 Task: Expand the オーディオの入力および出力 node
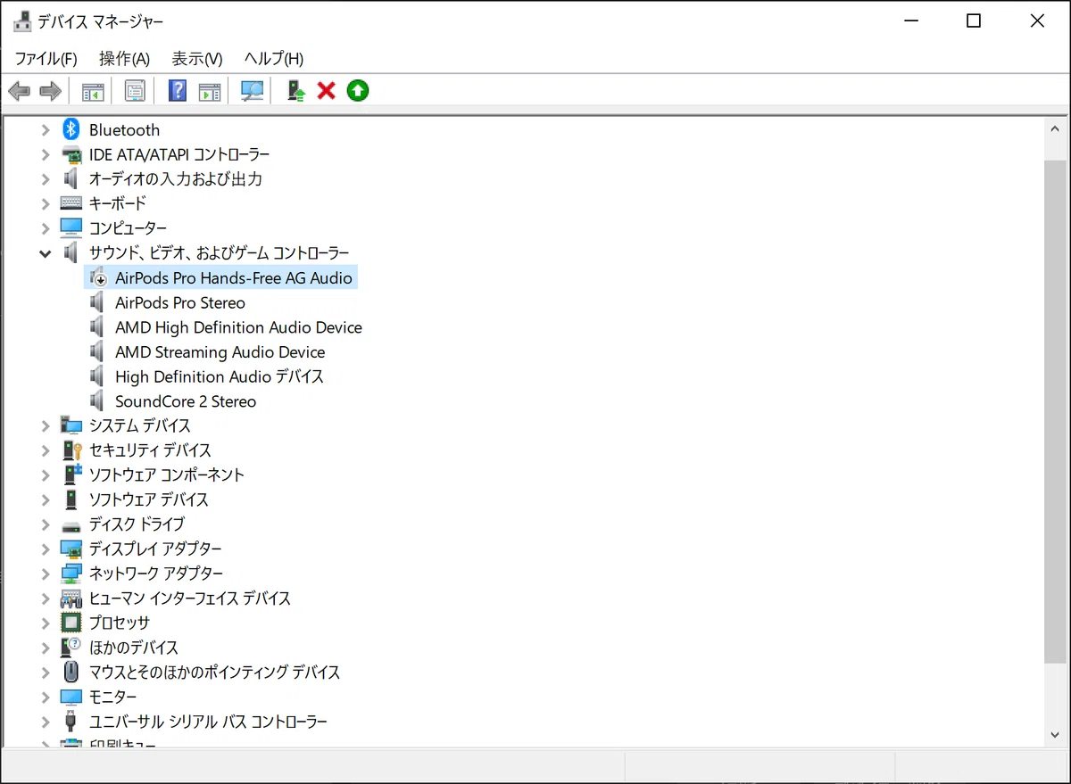pos(45,179)
